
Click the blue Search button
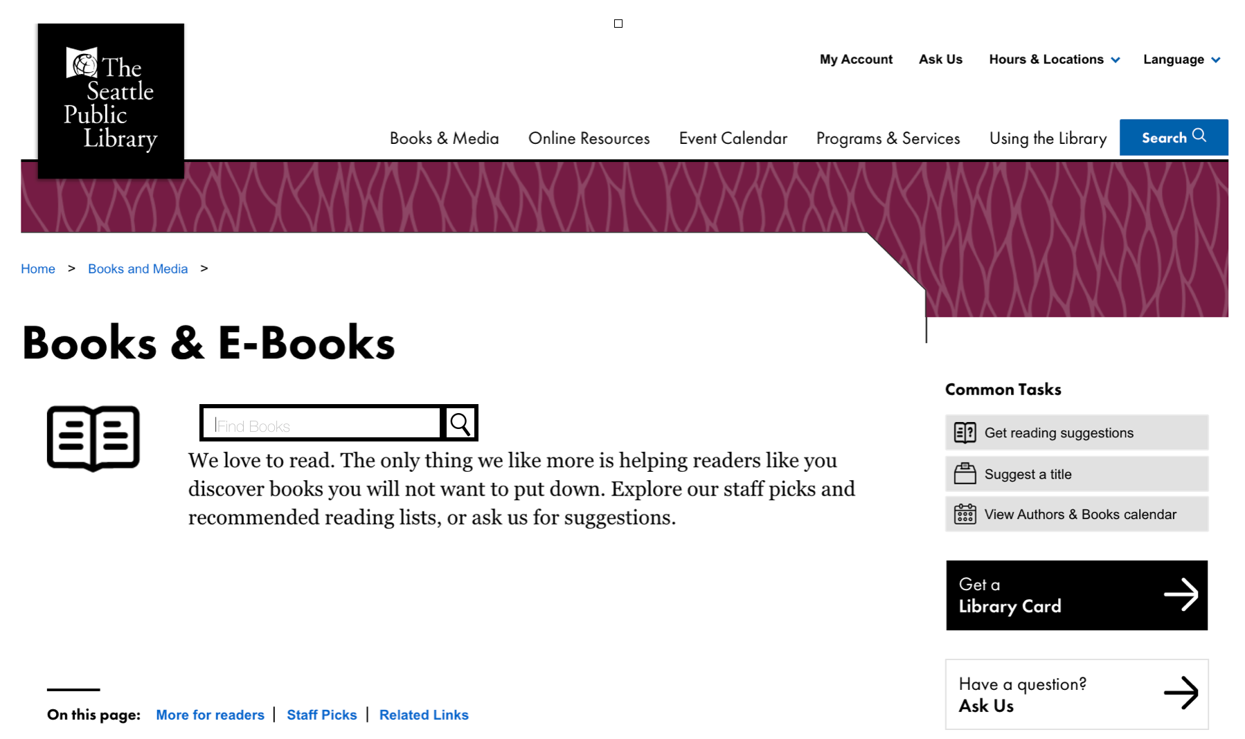click(1174, 137)
